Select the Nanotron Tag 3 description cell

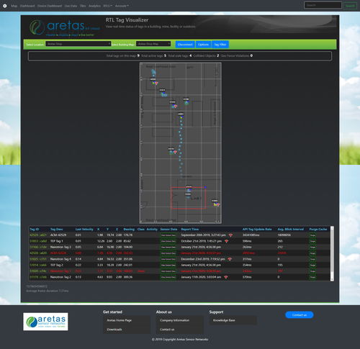coord(60,247)
